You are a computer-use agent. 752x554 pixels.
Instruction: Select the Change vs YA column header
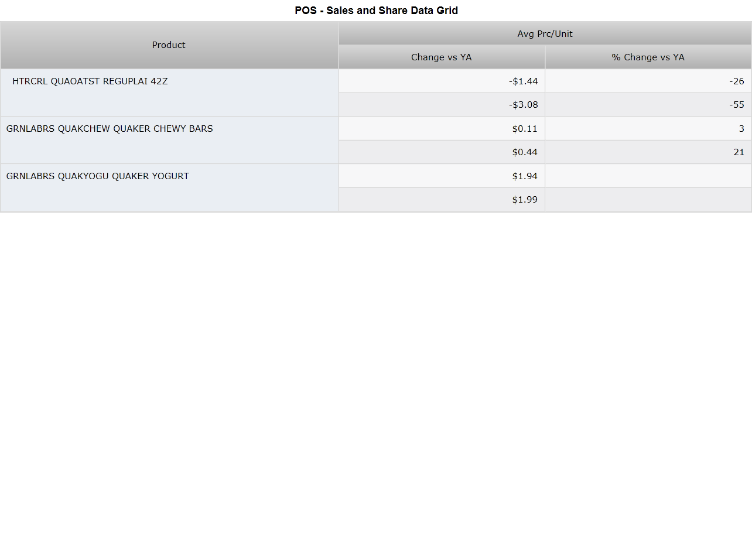coord(442,57)
